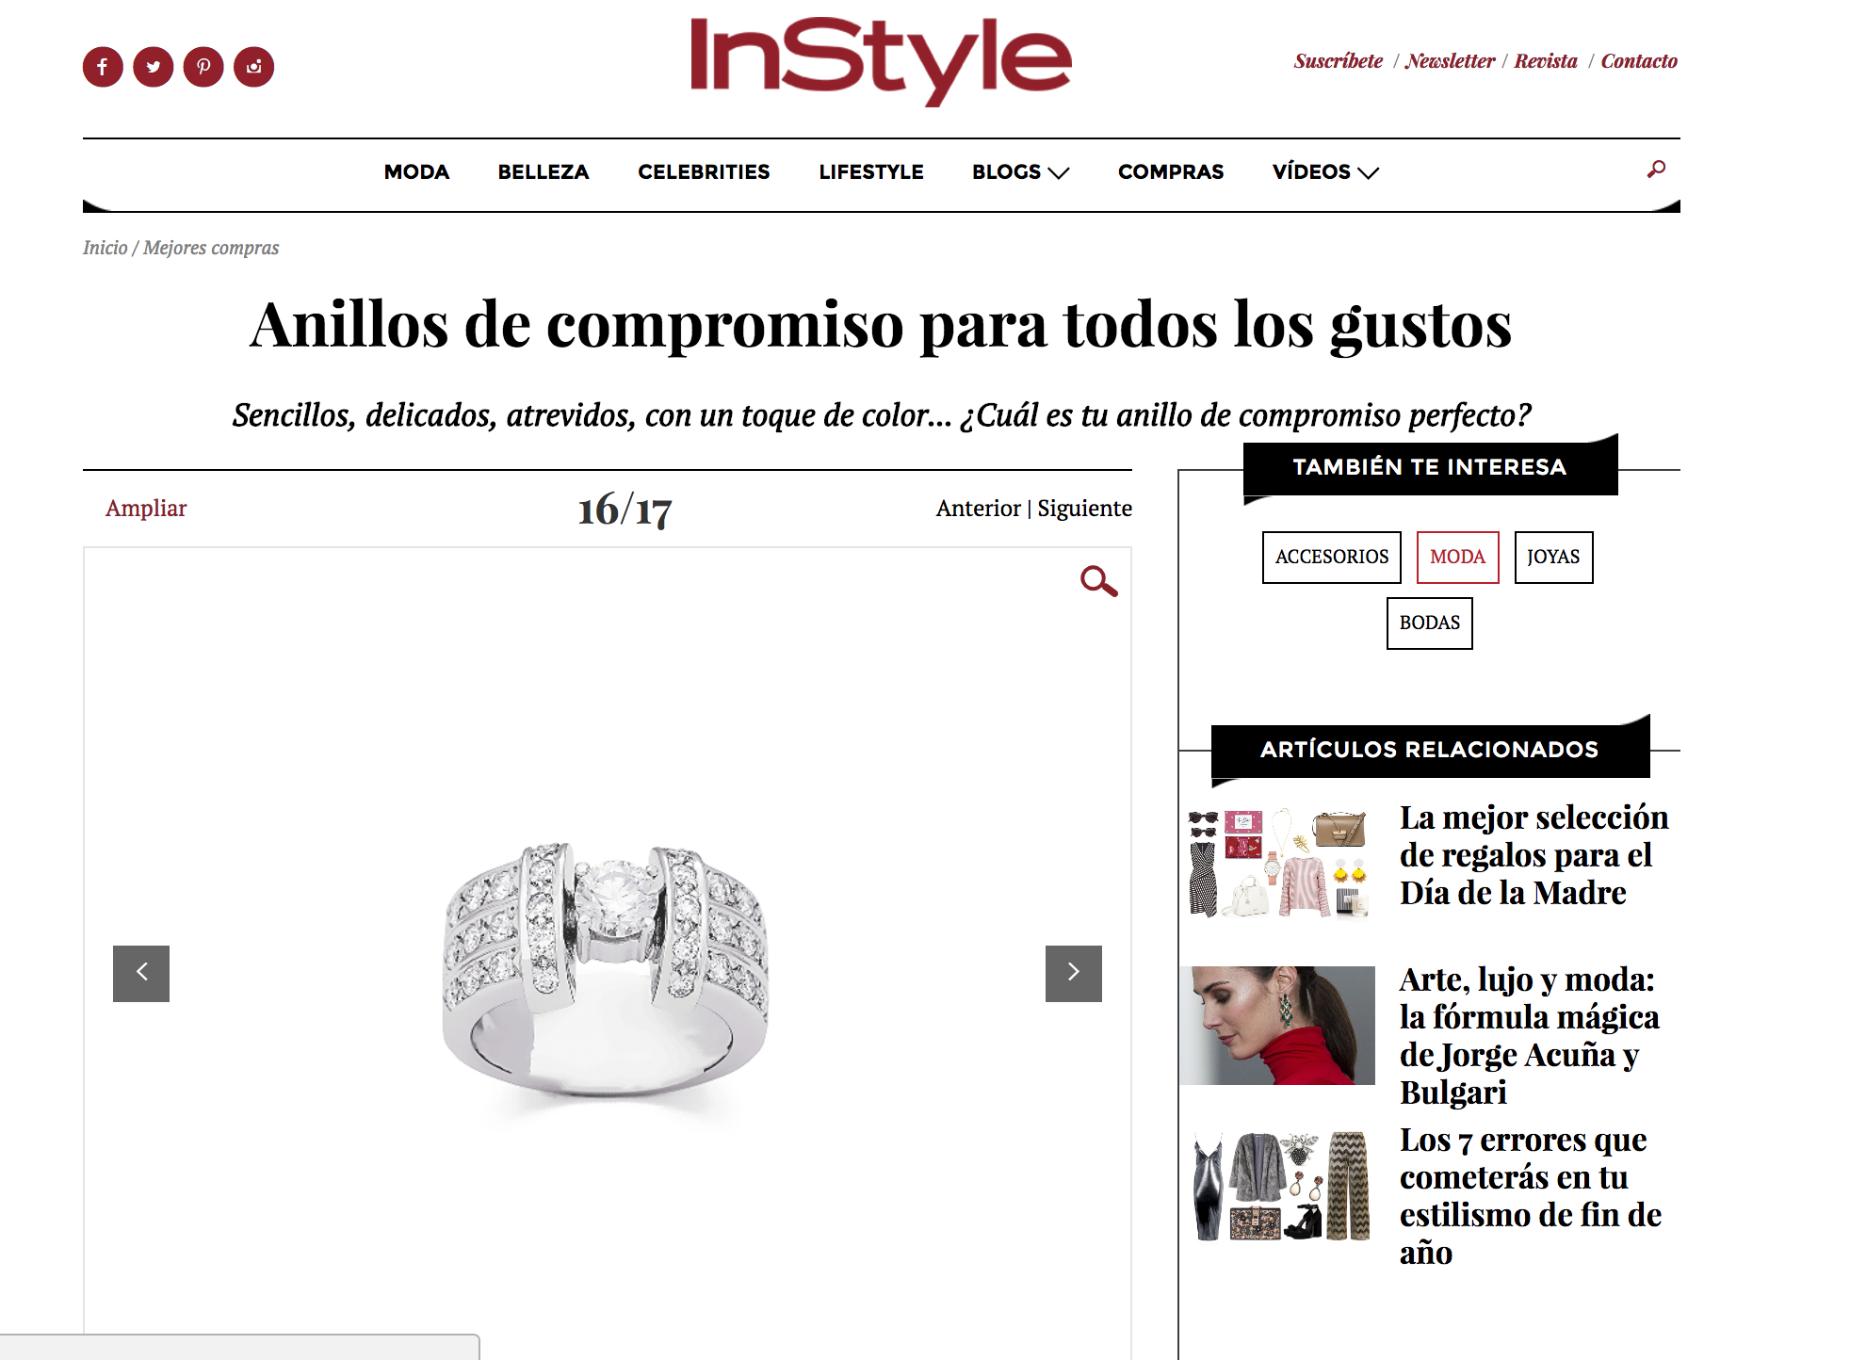
Task: Open the MODA navigation item
Action: click(x=416, y=172)
